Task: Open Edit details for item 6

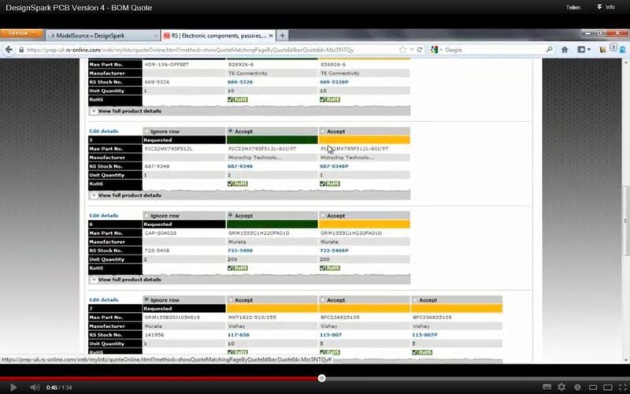Action: pyautogui.click(x=104, y=215)
